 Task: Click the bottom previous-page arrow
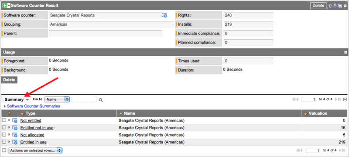coord(302,150)
